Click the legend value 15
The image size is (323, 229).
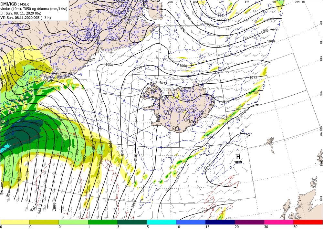click(x=207, y=227)
